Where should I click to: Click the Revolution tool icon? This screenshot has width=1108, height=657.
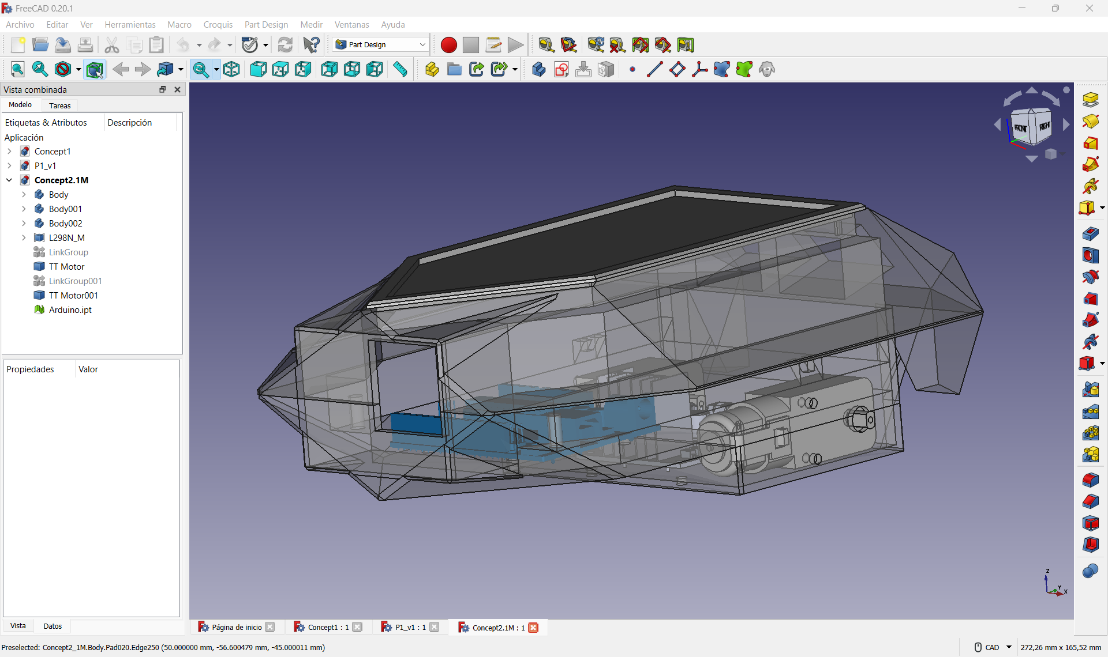[x=1090, y=122]
